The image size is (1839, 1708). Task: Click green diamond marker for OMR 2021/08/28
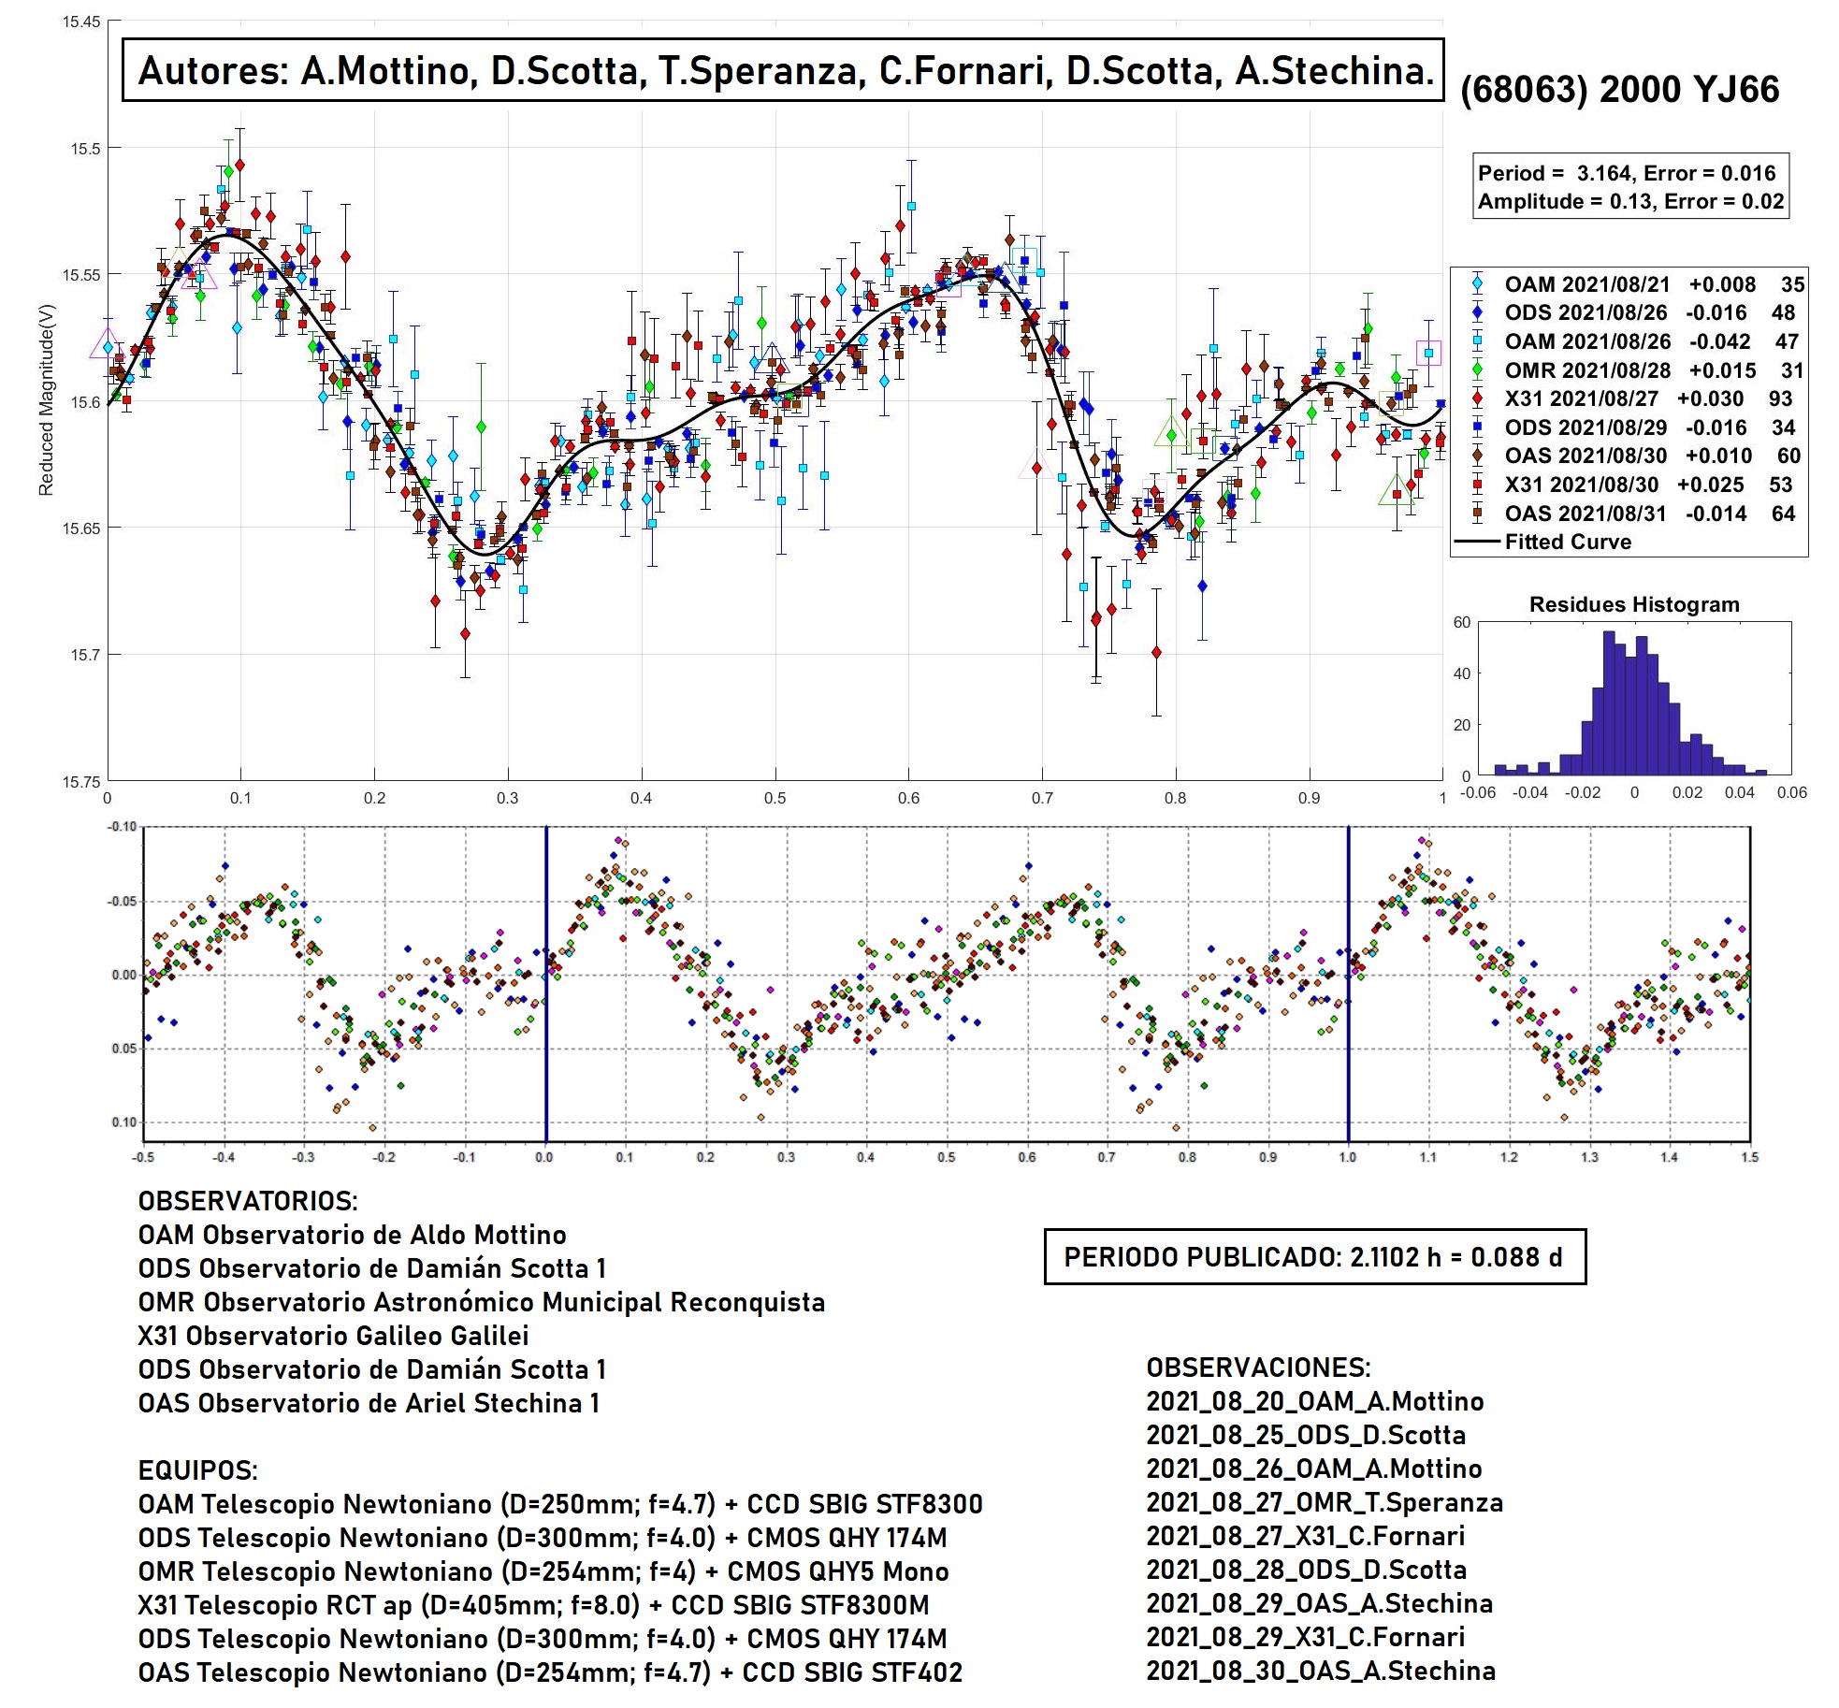(1477, 369)
